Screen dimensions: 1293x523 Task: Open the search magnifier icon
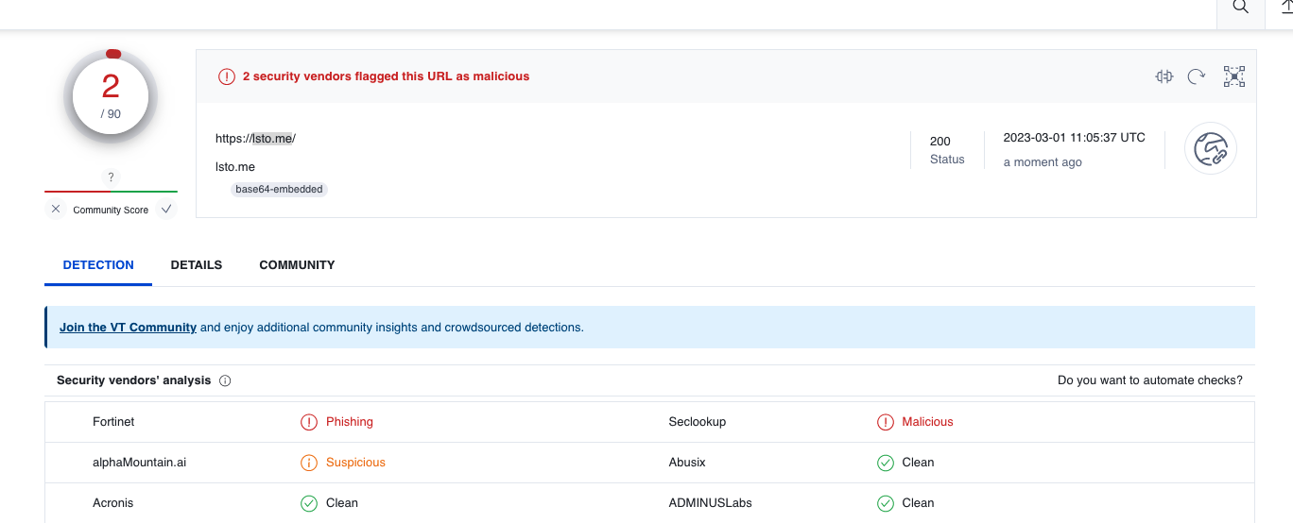(1240, 7)
